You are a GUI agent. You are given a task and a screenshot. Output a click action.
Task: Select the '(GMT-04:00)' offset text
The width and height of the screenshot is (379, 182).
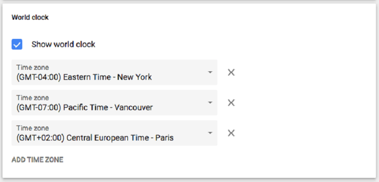pyautogui.click(x=39, y=77)
